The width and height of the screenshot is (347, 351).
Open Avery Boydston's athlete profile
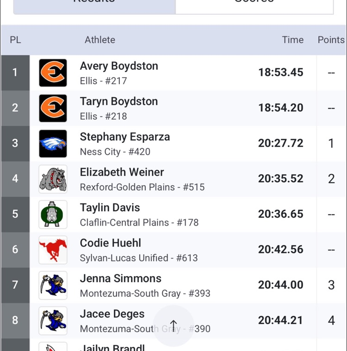(x=119, y=66)
